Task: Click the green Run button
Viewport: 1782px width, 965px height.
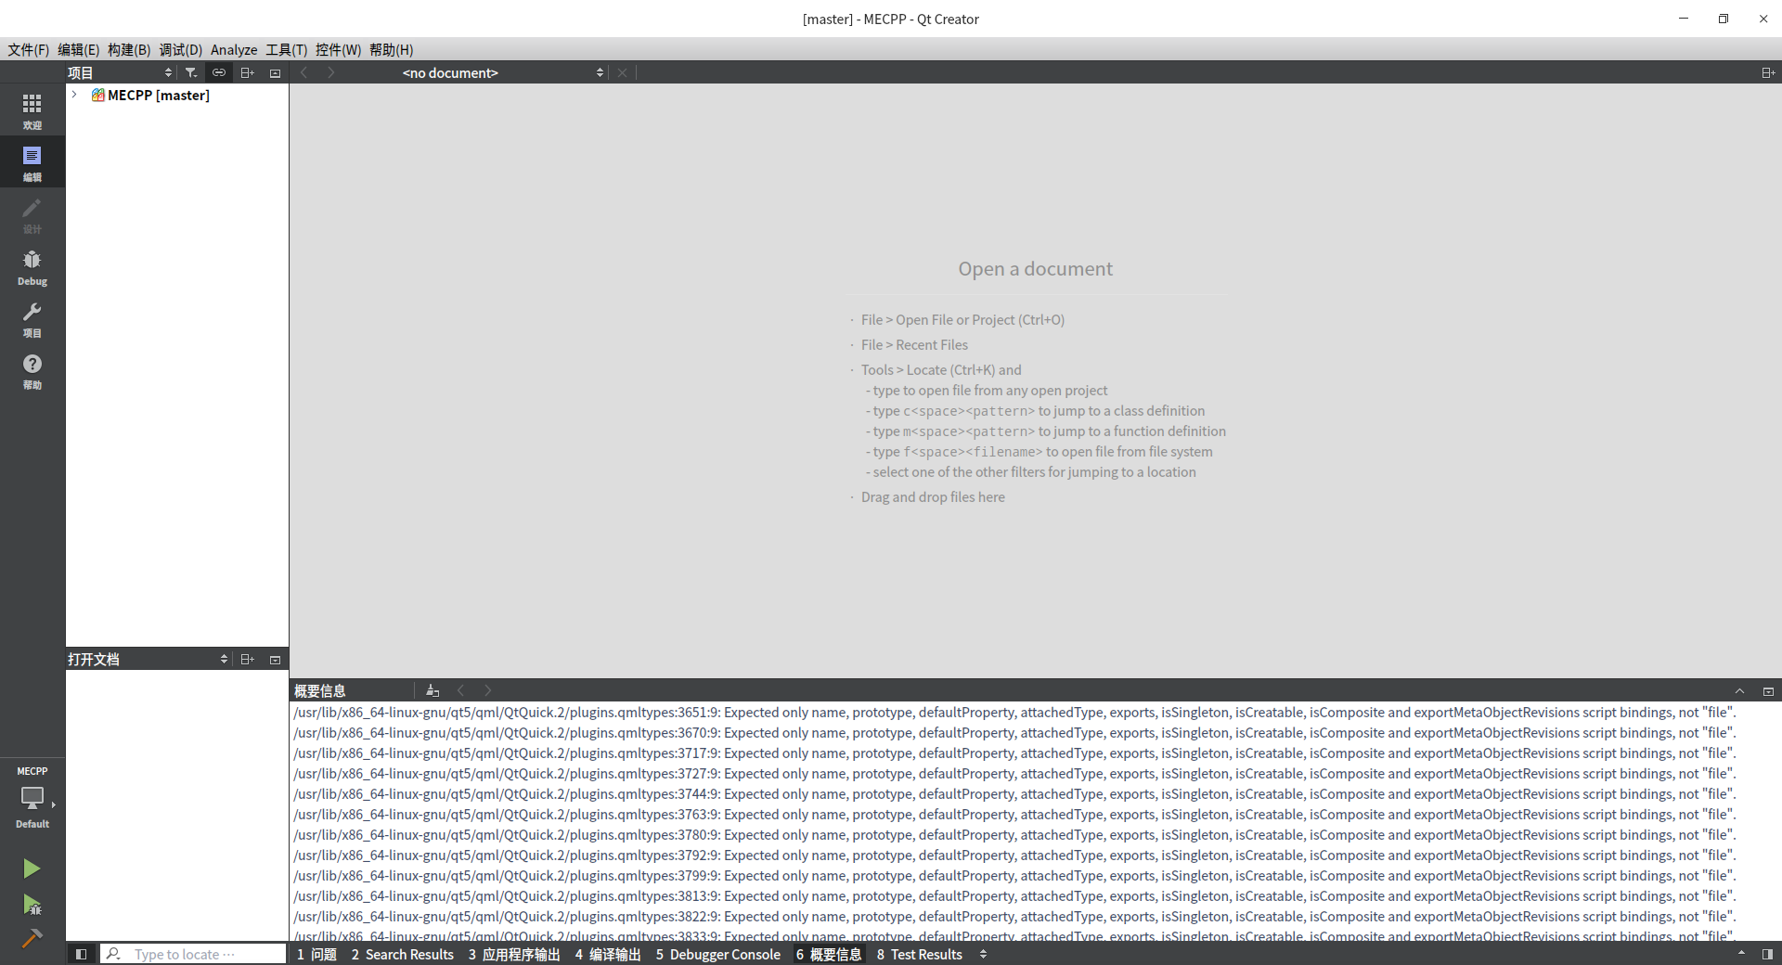Action: click(32, 868)
